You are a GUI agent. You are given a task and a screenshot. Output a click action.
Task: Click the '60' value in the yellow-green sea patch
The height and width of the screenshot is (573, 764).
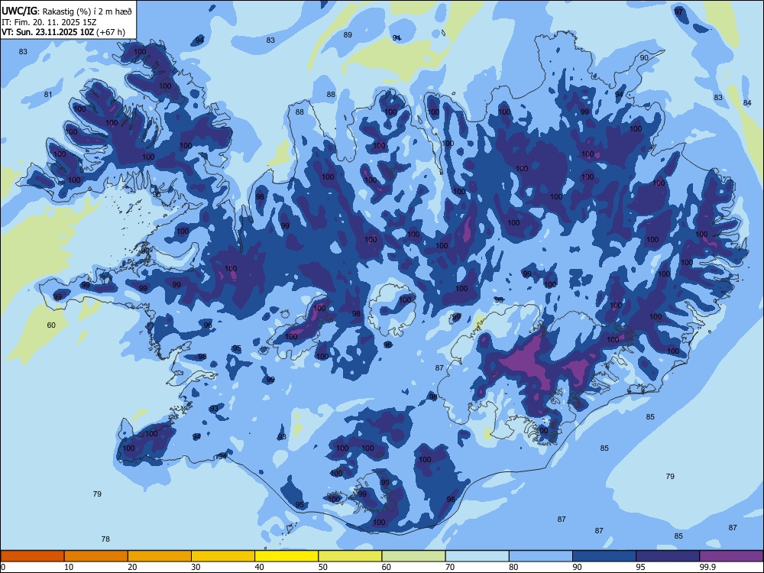pos(51,325)
